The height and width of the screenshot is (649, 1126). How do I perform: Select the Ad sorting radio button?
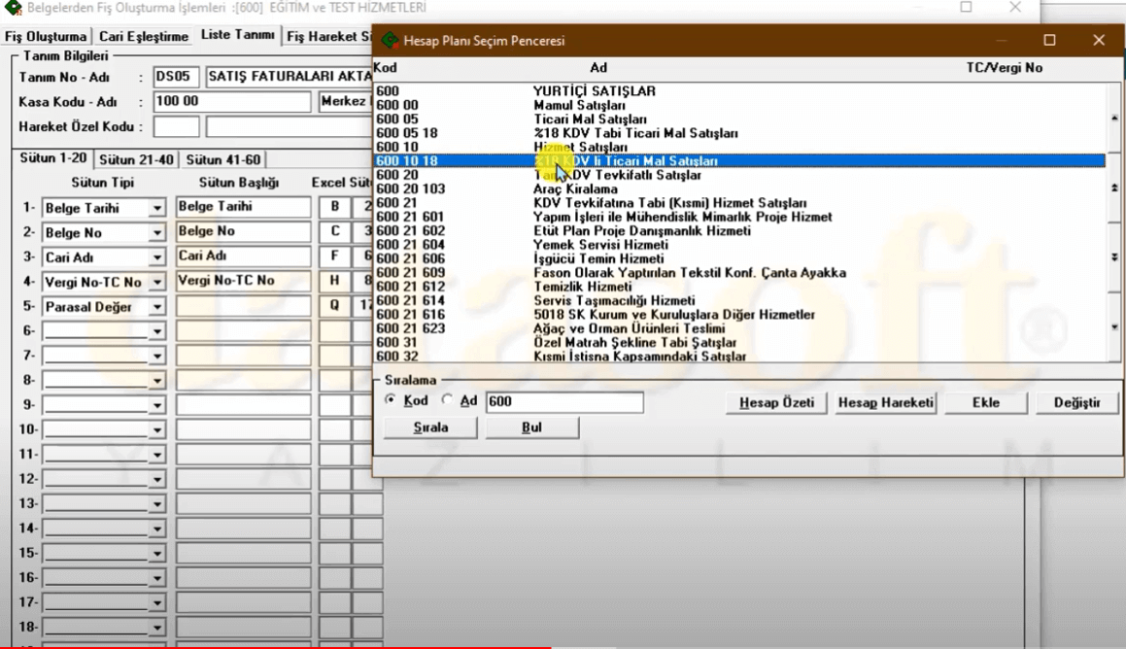tap(447, 400)
